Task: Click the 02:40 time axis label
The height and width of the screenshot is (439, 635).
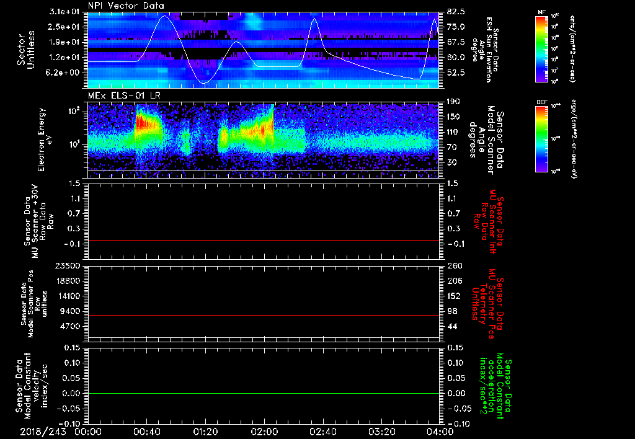Action: tap(322, 432)
